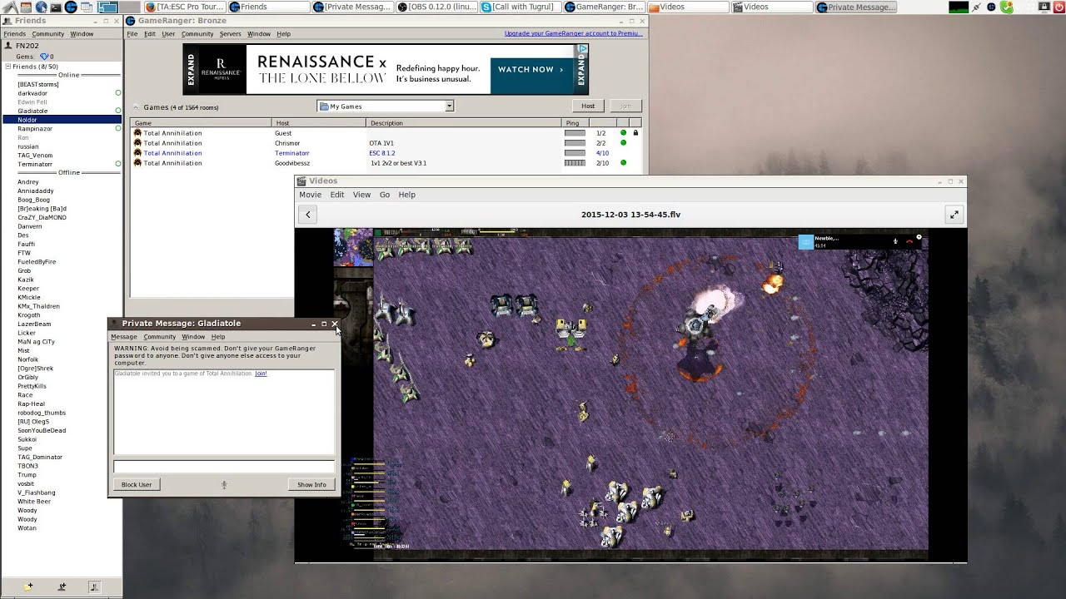
Task: Collapse the Friends (8/50) tree group
Action: [8, 67]
